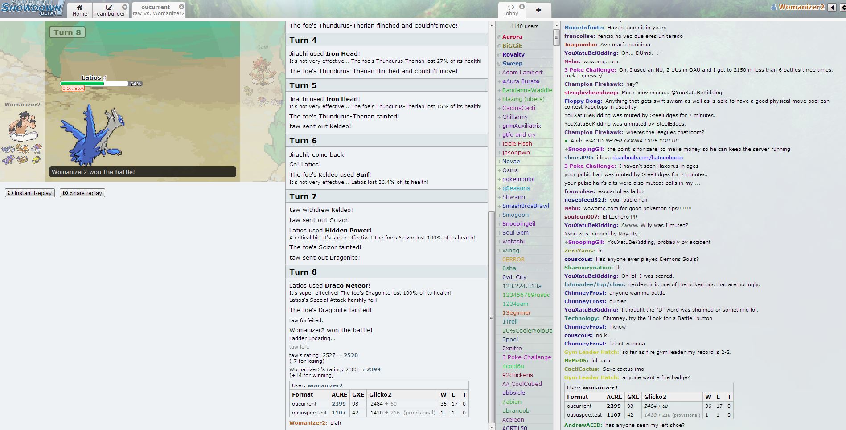This screenshot has height=430, width=846.
Task: Switch to the Lobby tab
Action: [511, 10]
